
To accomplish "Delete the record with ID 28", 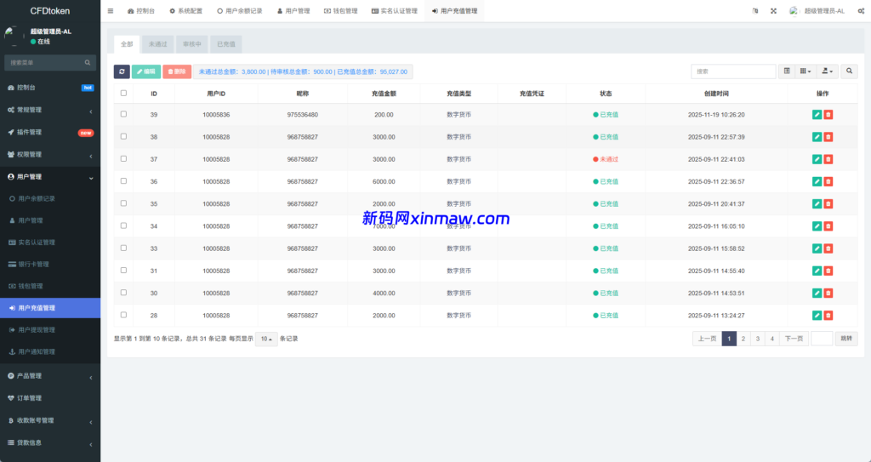I will pos(828,315).
